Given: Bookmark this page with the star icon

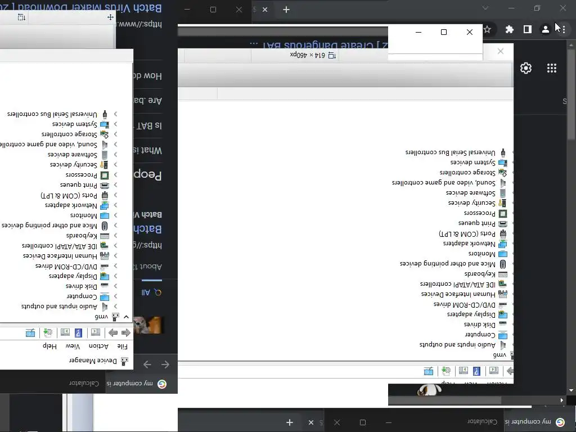Looking at the screenshot, I should (488, 29).
